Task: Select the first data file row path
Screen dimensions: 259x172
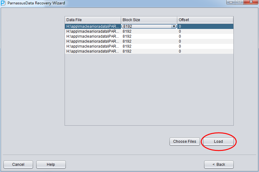Action: (93, 26)
